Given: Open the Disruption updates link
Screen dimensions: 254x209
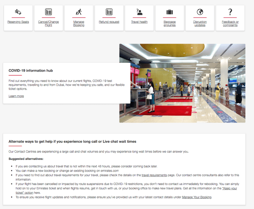Looking at the screenshot, I should [x=200, y=24].
